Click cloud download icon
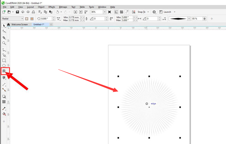This screenshot has width=226, height=144. [x=23, y=12]
